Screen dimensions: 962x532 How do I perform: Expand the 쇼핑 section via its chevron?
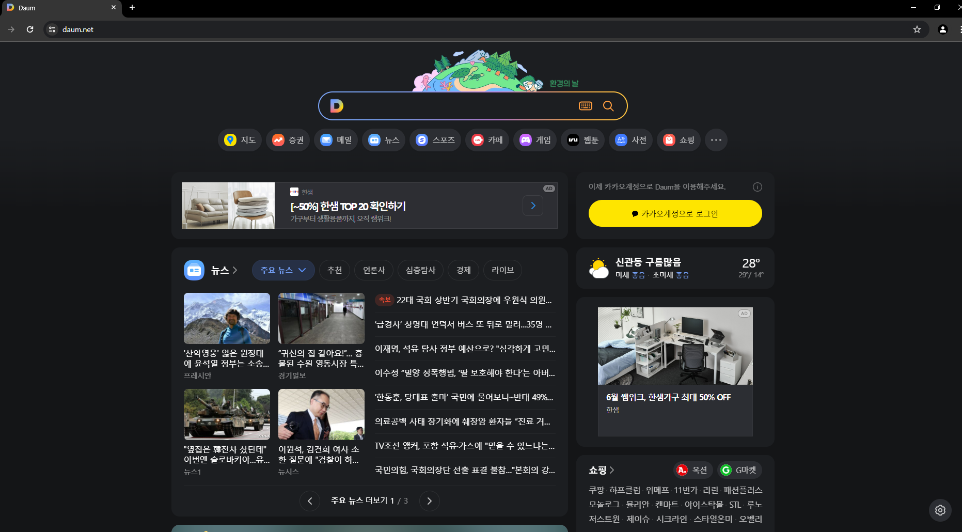point(612,470)
